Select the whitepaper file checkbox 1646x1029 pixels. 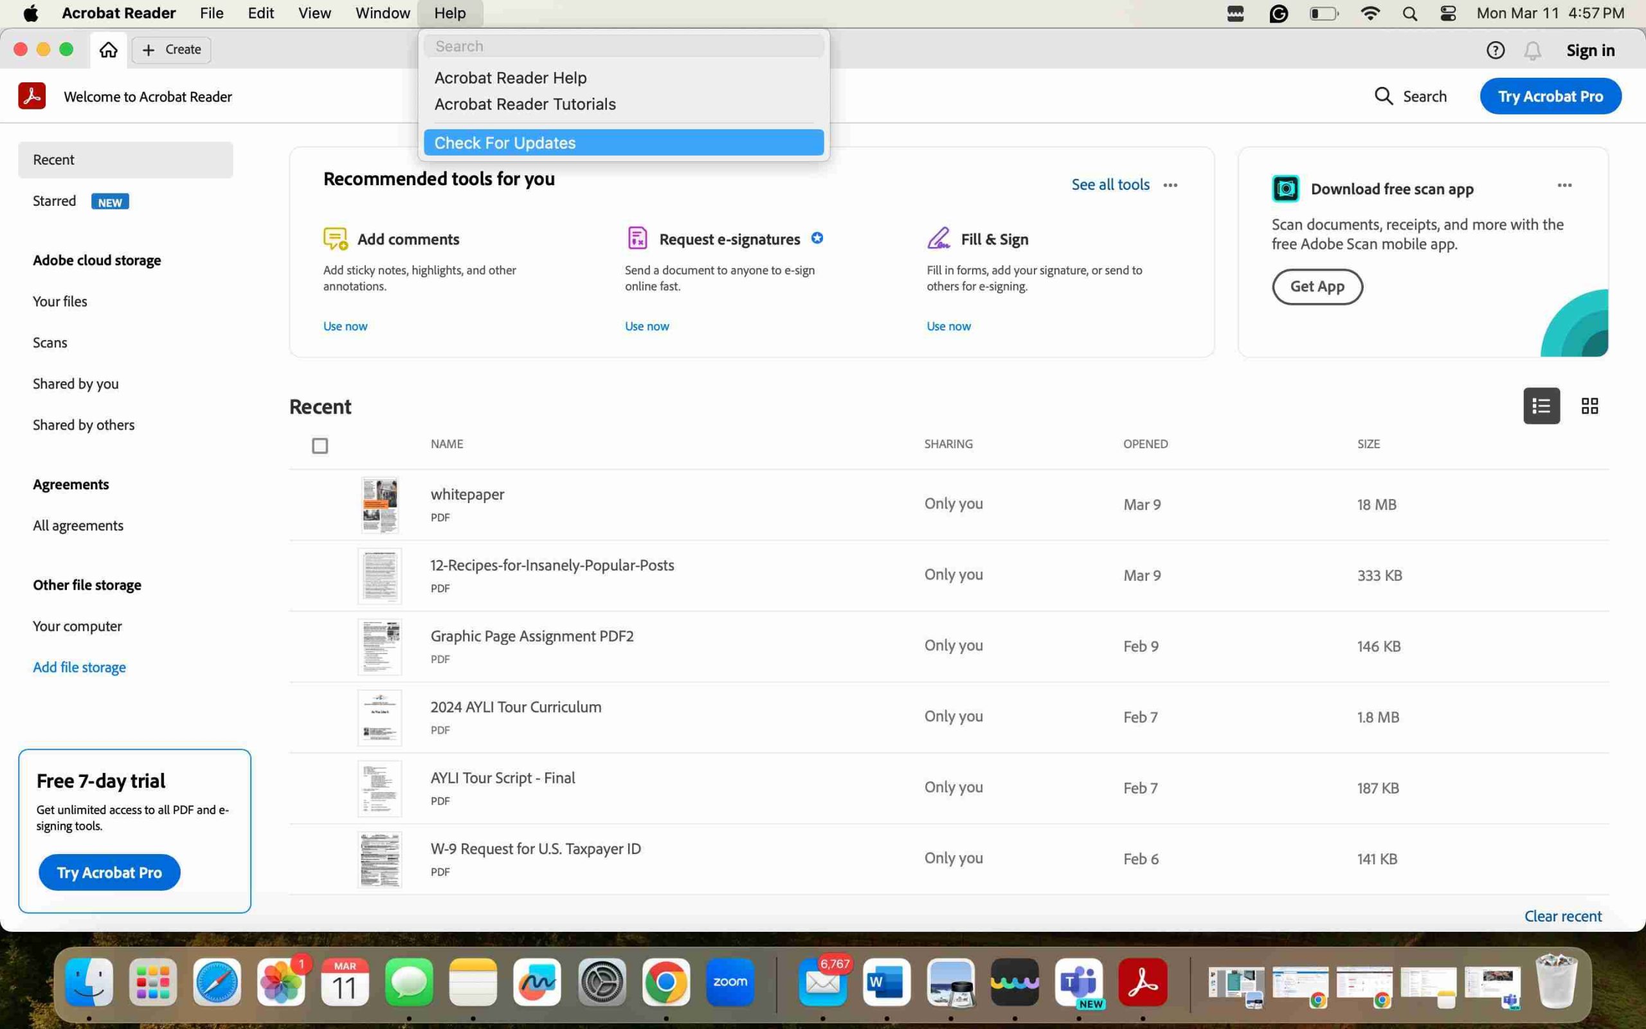[x=320, y=504]
